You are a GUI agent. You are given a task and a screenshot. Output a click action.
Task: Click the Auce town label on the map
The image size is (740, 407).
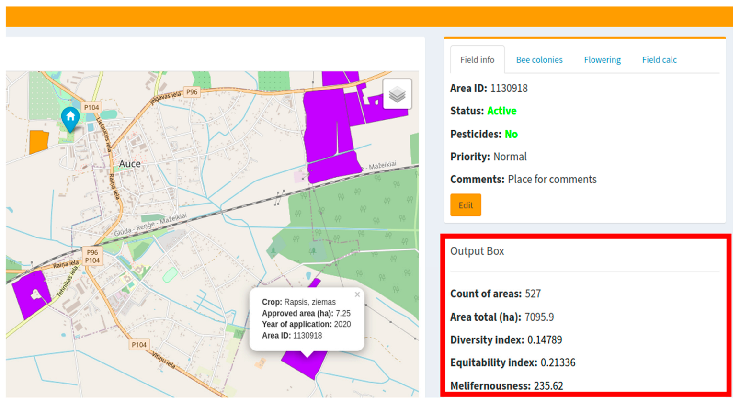tap(130, 164)
